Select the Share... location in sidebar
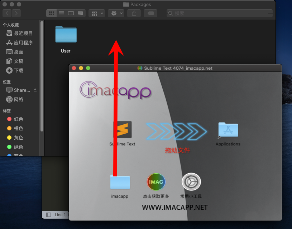Screen dimensions: 292x229 tap(18, 90)
